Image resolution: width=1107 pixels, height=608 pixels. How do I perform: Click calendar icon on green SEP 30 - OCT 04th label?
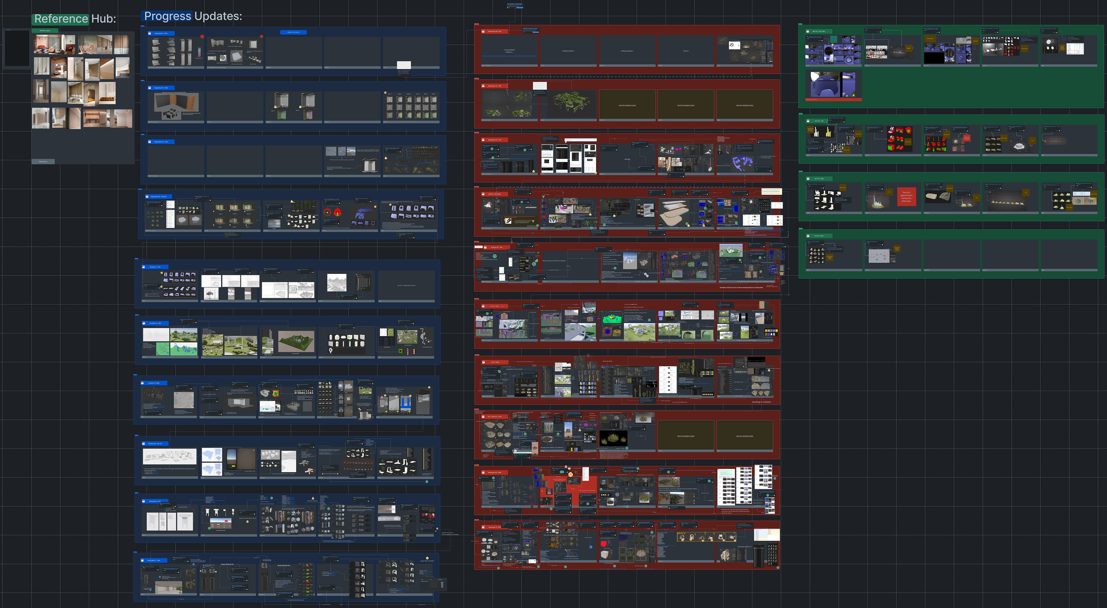808,31
